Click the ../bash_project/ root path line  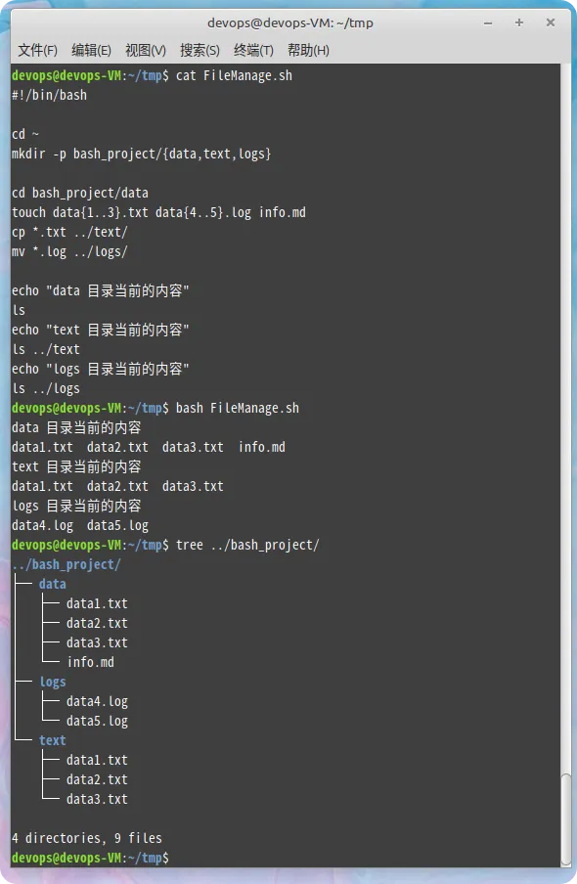point(66,564)
